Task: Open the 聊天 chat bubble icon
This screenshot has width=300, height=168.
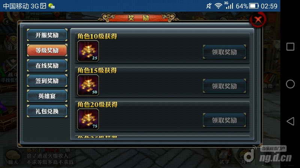Action: pos(13,157)
